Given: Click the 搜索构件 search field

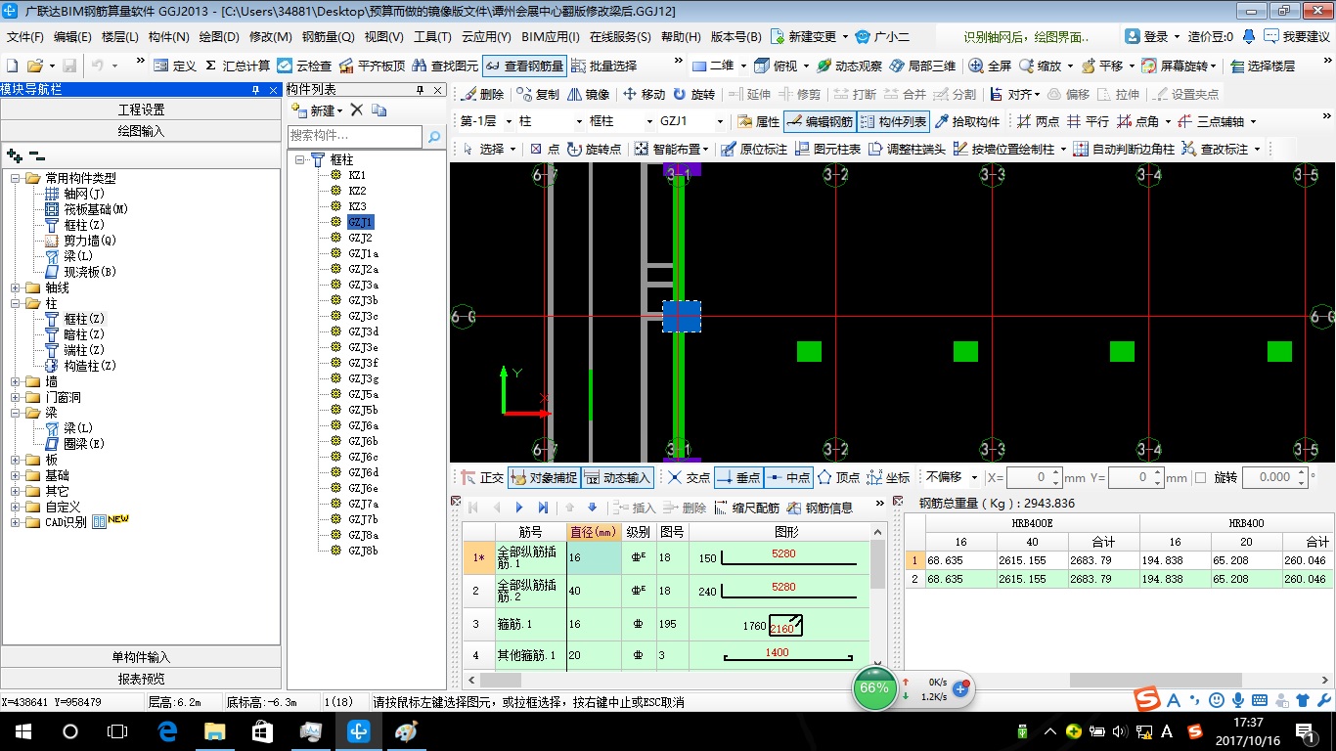Looking at the screenshot, I should point(355,136).
